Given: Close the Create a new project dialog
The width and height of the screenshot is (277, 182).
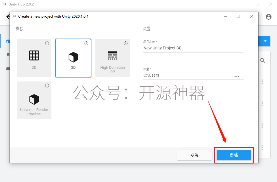Looking at the screenshot, I should pyautogui.click(x=252, y=16).
